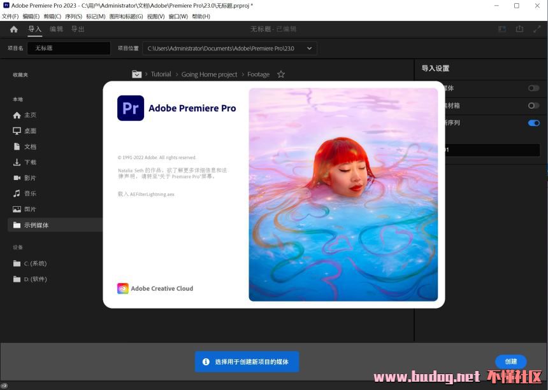Toggle the 媒体 switch in import settings

point(534,88)
